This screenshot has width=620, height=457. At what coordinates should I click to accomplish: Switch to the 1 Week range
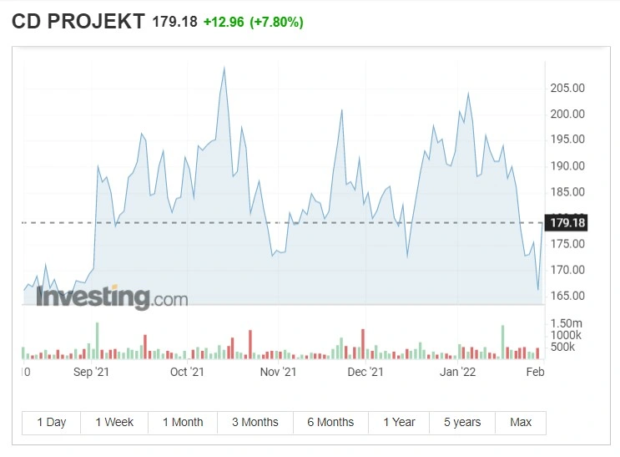click(114, 423)
